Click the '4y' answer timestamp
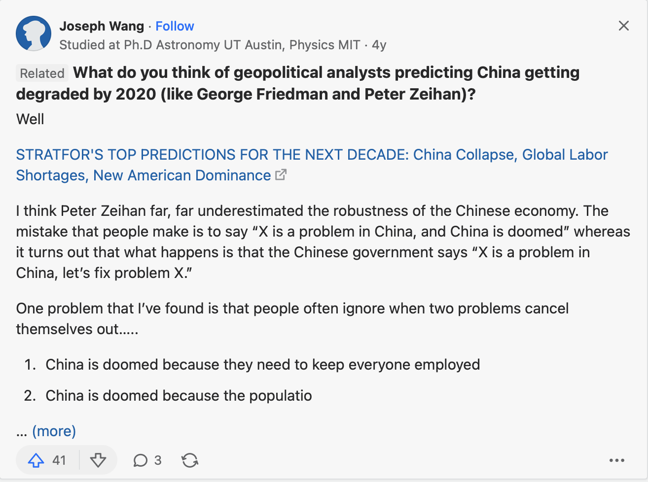648x482 pixels. coord(379,45)
